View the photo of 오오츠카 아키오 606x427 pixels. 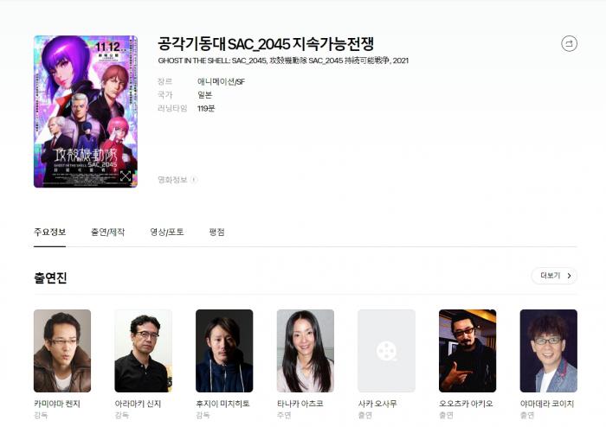point(467,351)
